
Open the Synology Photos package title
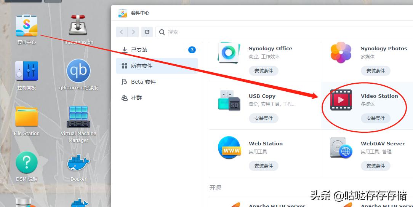[x=384, y=49]
